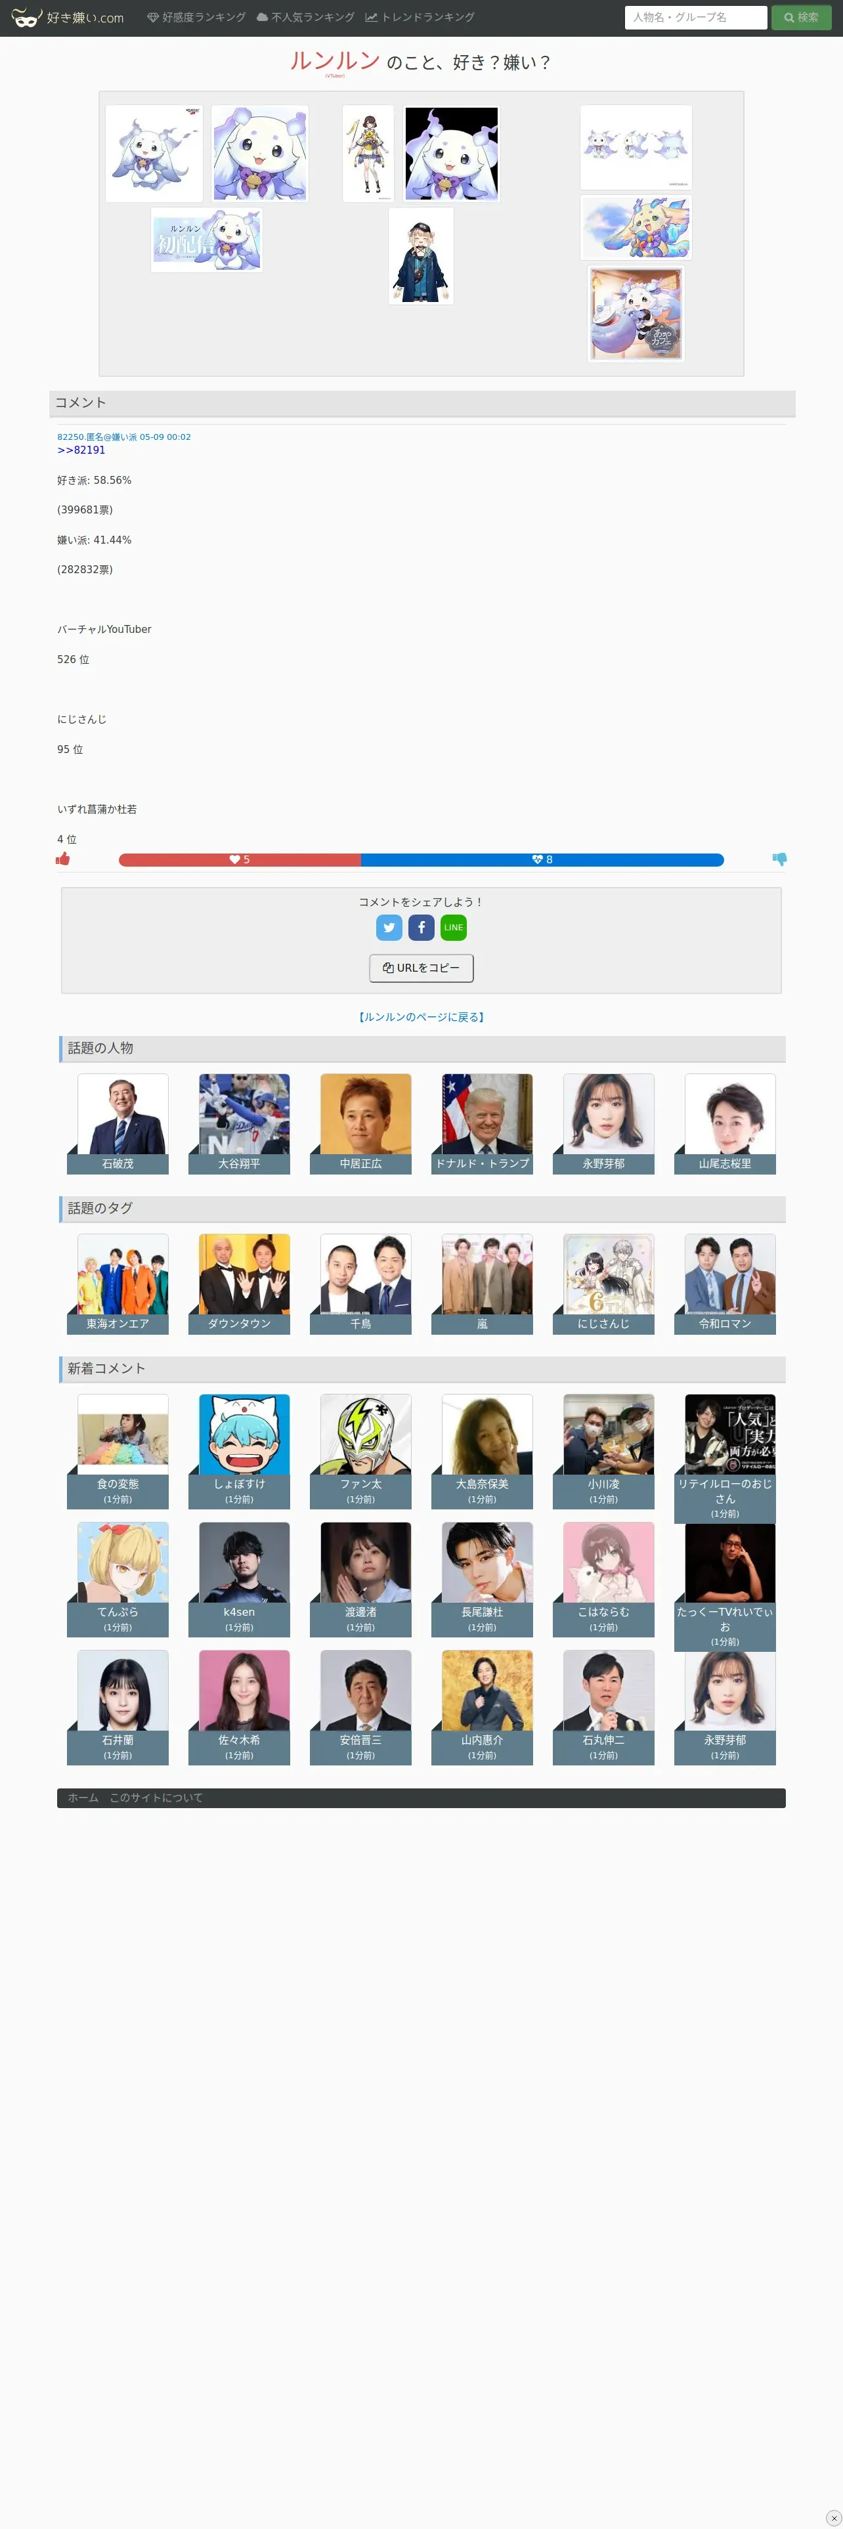Open the 好感度ランキング menu item
Viewport: 843px width, 2529px height.
tap(196, 18)
